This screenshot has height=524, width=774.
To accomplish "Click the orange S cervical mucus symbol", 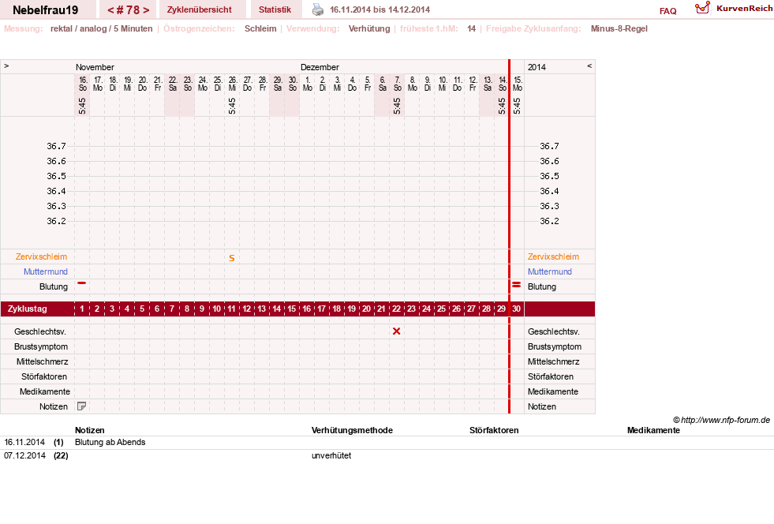I will 231,258.
